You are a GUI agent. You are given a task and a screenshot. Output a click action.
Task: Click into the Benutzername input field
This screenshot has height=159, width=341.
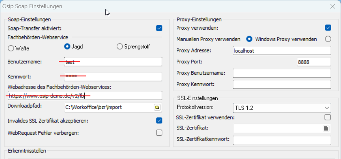click(113, 62)
